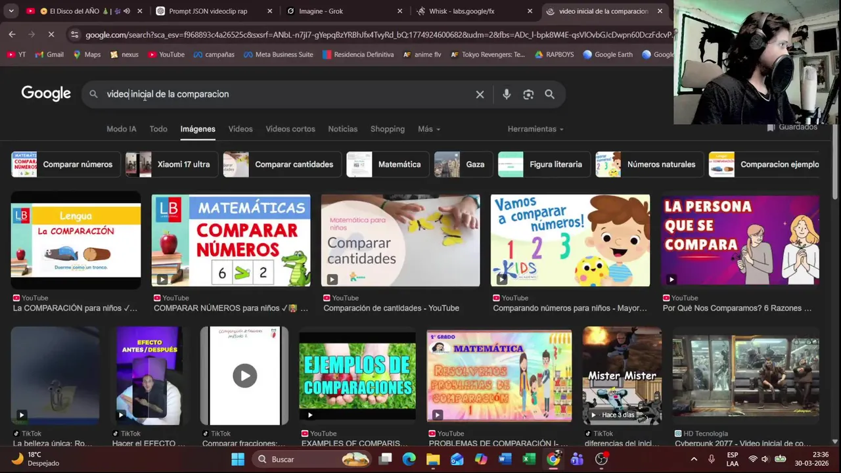Play the Comparar fracciones TikTok video

pyautogui.click(x=244, y=376)
